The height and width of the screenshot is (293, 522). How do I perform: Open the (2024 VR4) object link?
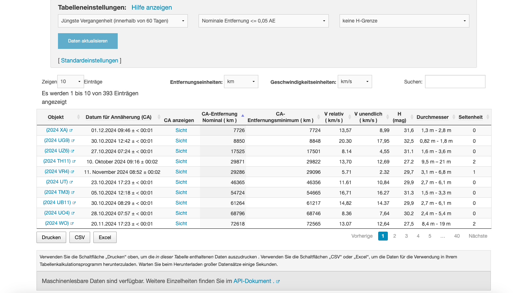click(57, 172)
